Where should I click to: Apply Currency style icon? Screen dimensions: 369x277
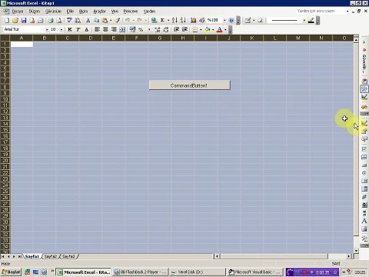click(132, 29)
